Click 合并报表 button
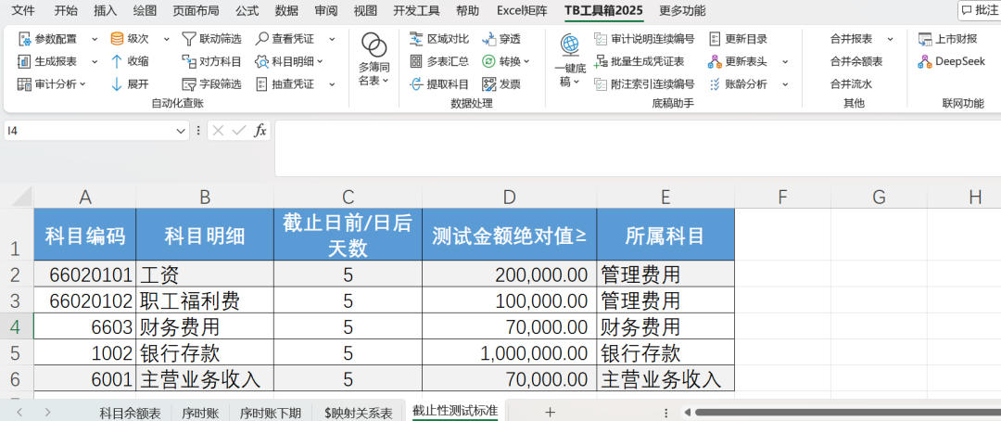 click(x=851, y=39)
